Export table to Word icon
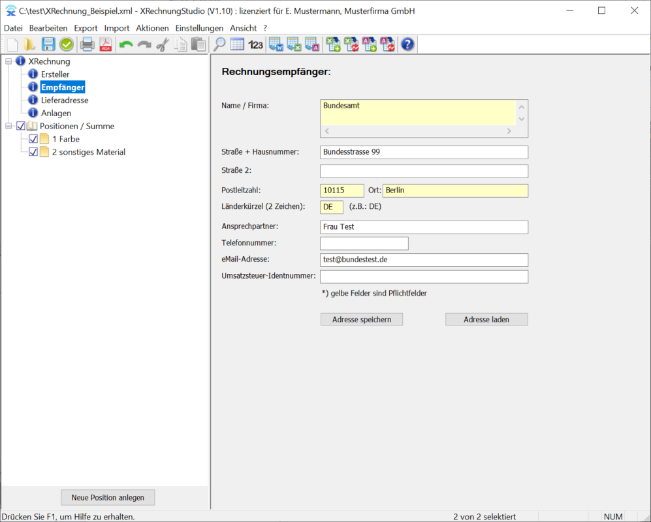Image resolution: width=651 pixels, height=522 pixels. pos(276,44)
